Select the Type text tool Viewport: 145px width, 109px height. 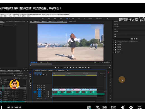[30, 88]
